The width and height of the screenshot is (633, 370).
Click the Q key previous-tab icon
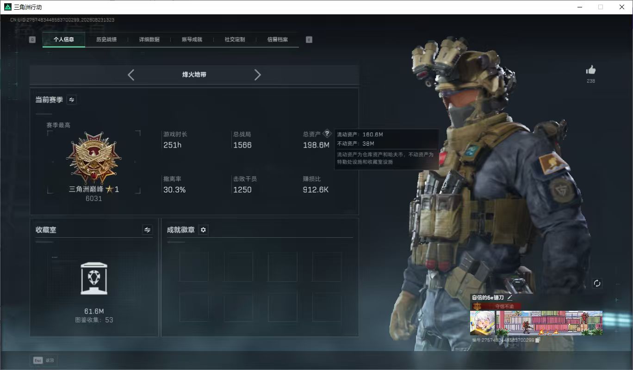tap(32, 40)
